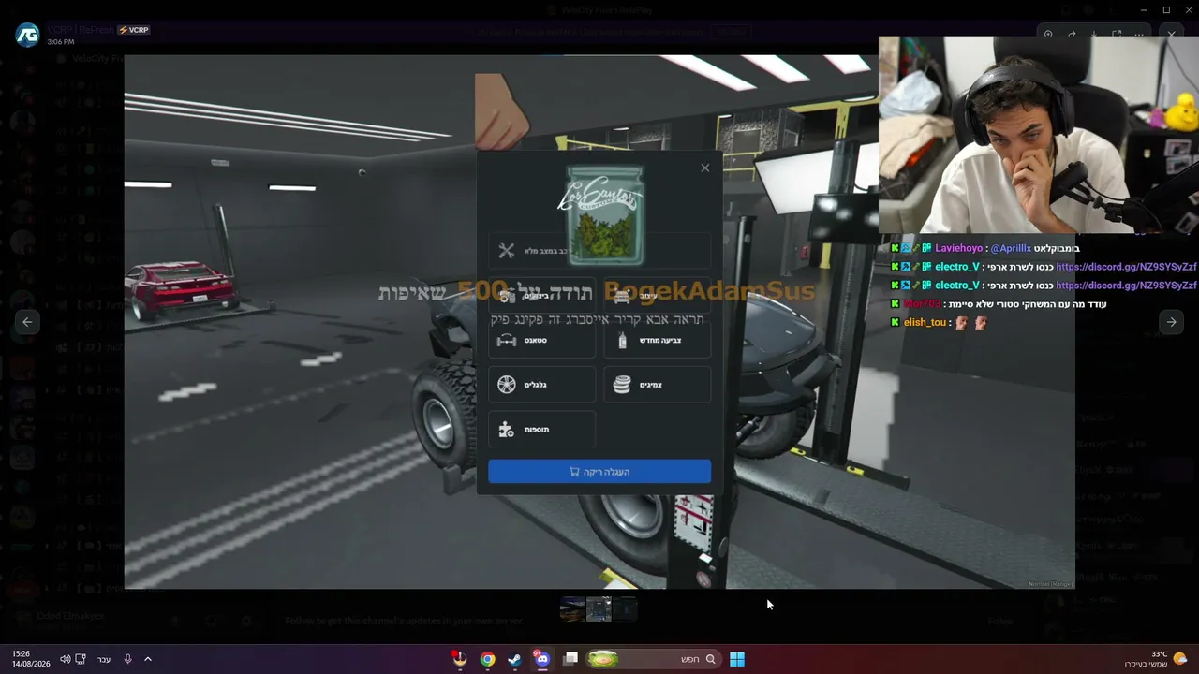Click the AG server avatar at top left
The image size is (1199, 674).
[27, 35]
